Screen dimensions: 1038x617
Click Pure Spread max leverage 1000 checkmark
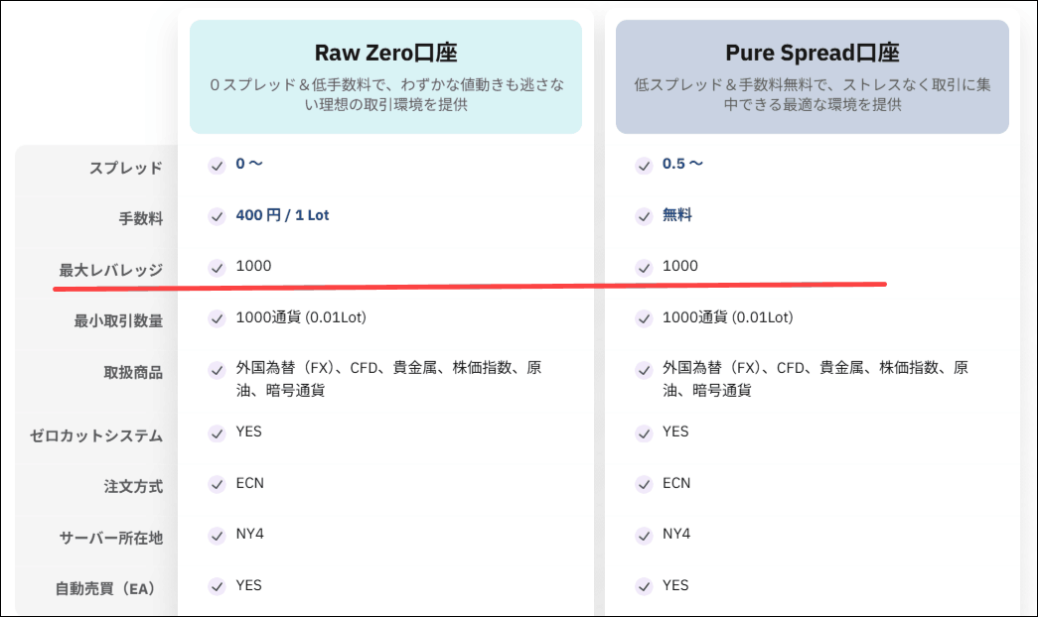(x=644, y=267)
